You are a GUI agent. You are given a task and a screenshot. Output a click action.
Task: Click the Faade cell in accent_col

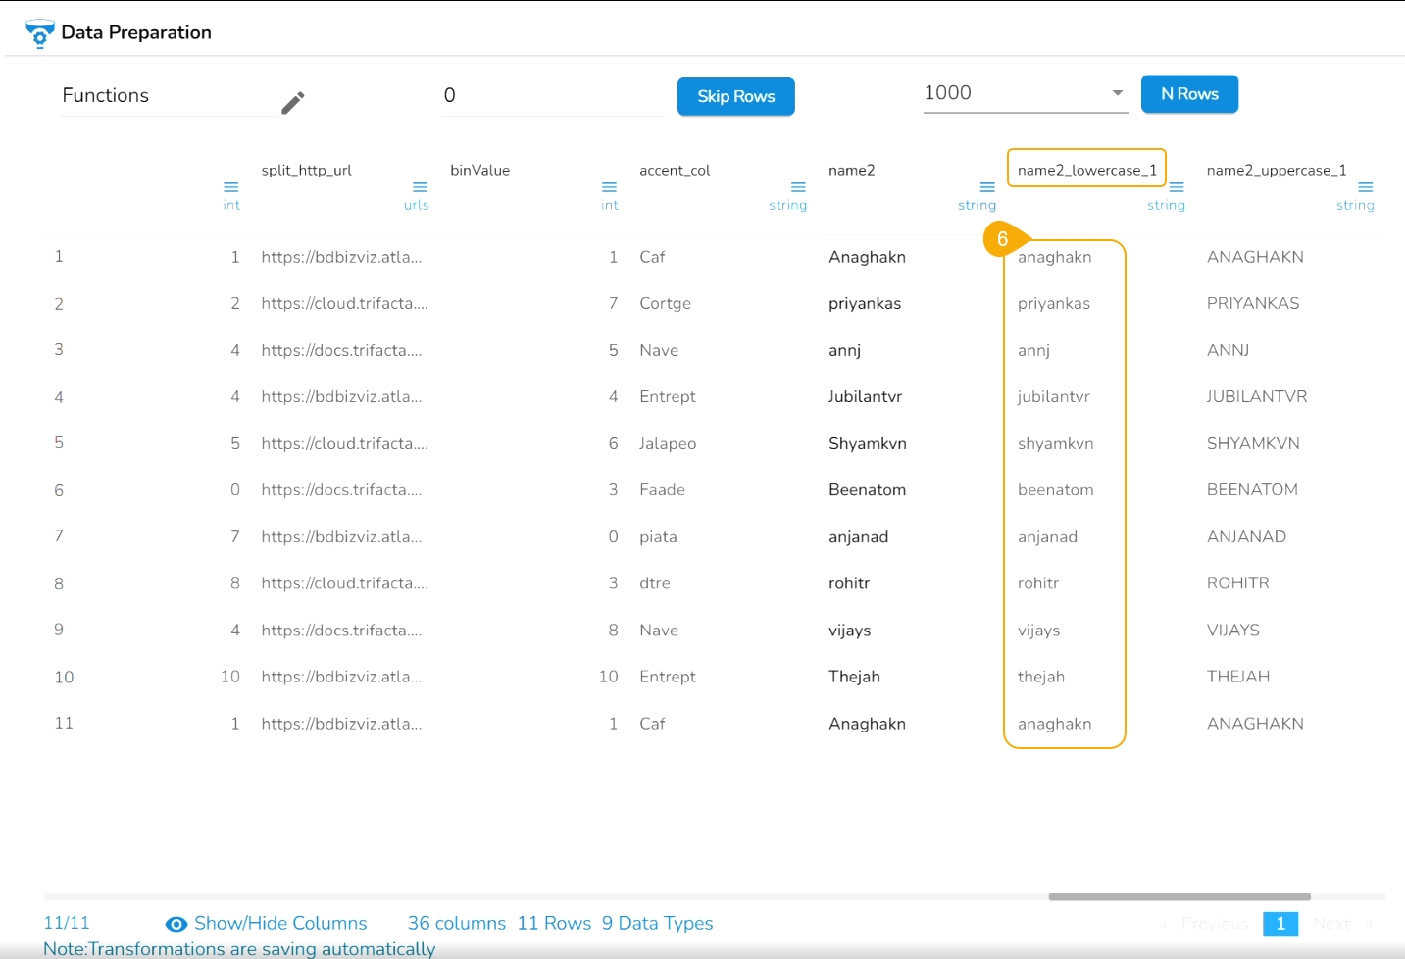[x=662, y=489]
